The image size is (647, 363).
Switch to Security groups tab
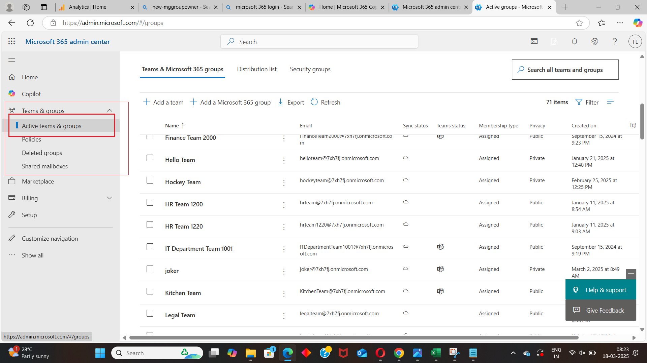[310, 69]
